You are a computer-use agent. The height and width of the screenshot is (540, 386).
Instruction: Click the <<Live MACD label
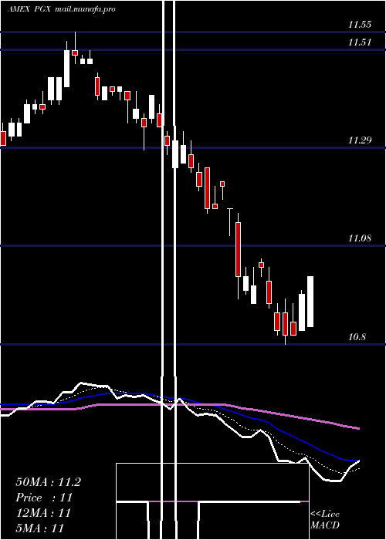tap(325, 519)
